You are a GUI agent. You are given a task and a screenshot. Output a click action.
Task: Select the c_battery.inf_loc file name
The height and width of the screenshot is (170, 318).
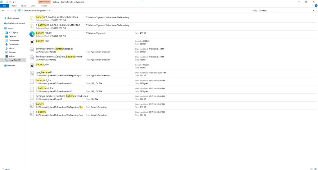tap(45, 88)
